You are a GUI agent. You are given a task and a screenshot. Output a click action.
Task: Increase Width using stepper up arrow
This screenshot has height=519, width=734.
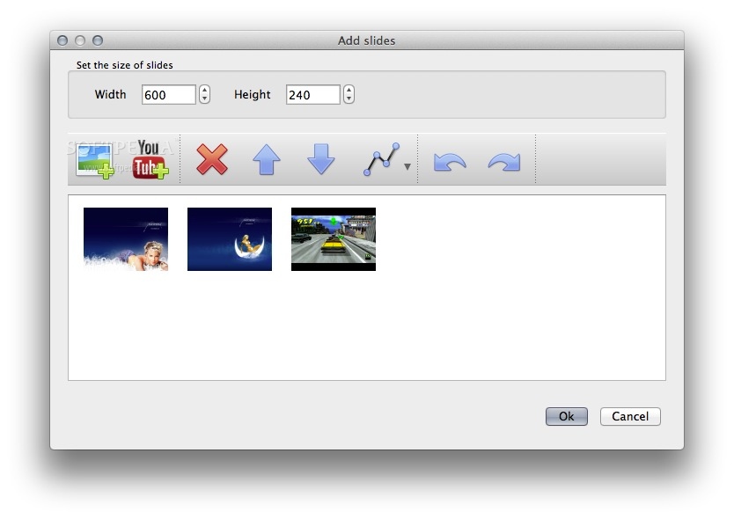[x=205, y=90]
